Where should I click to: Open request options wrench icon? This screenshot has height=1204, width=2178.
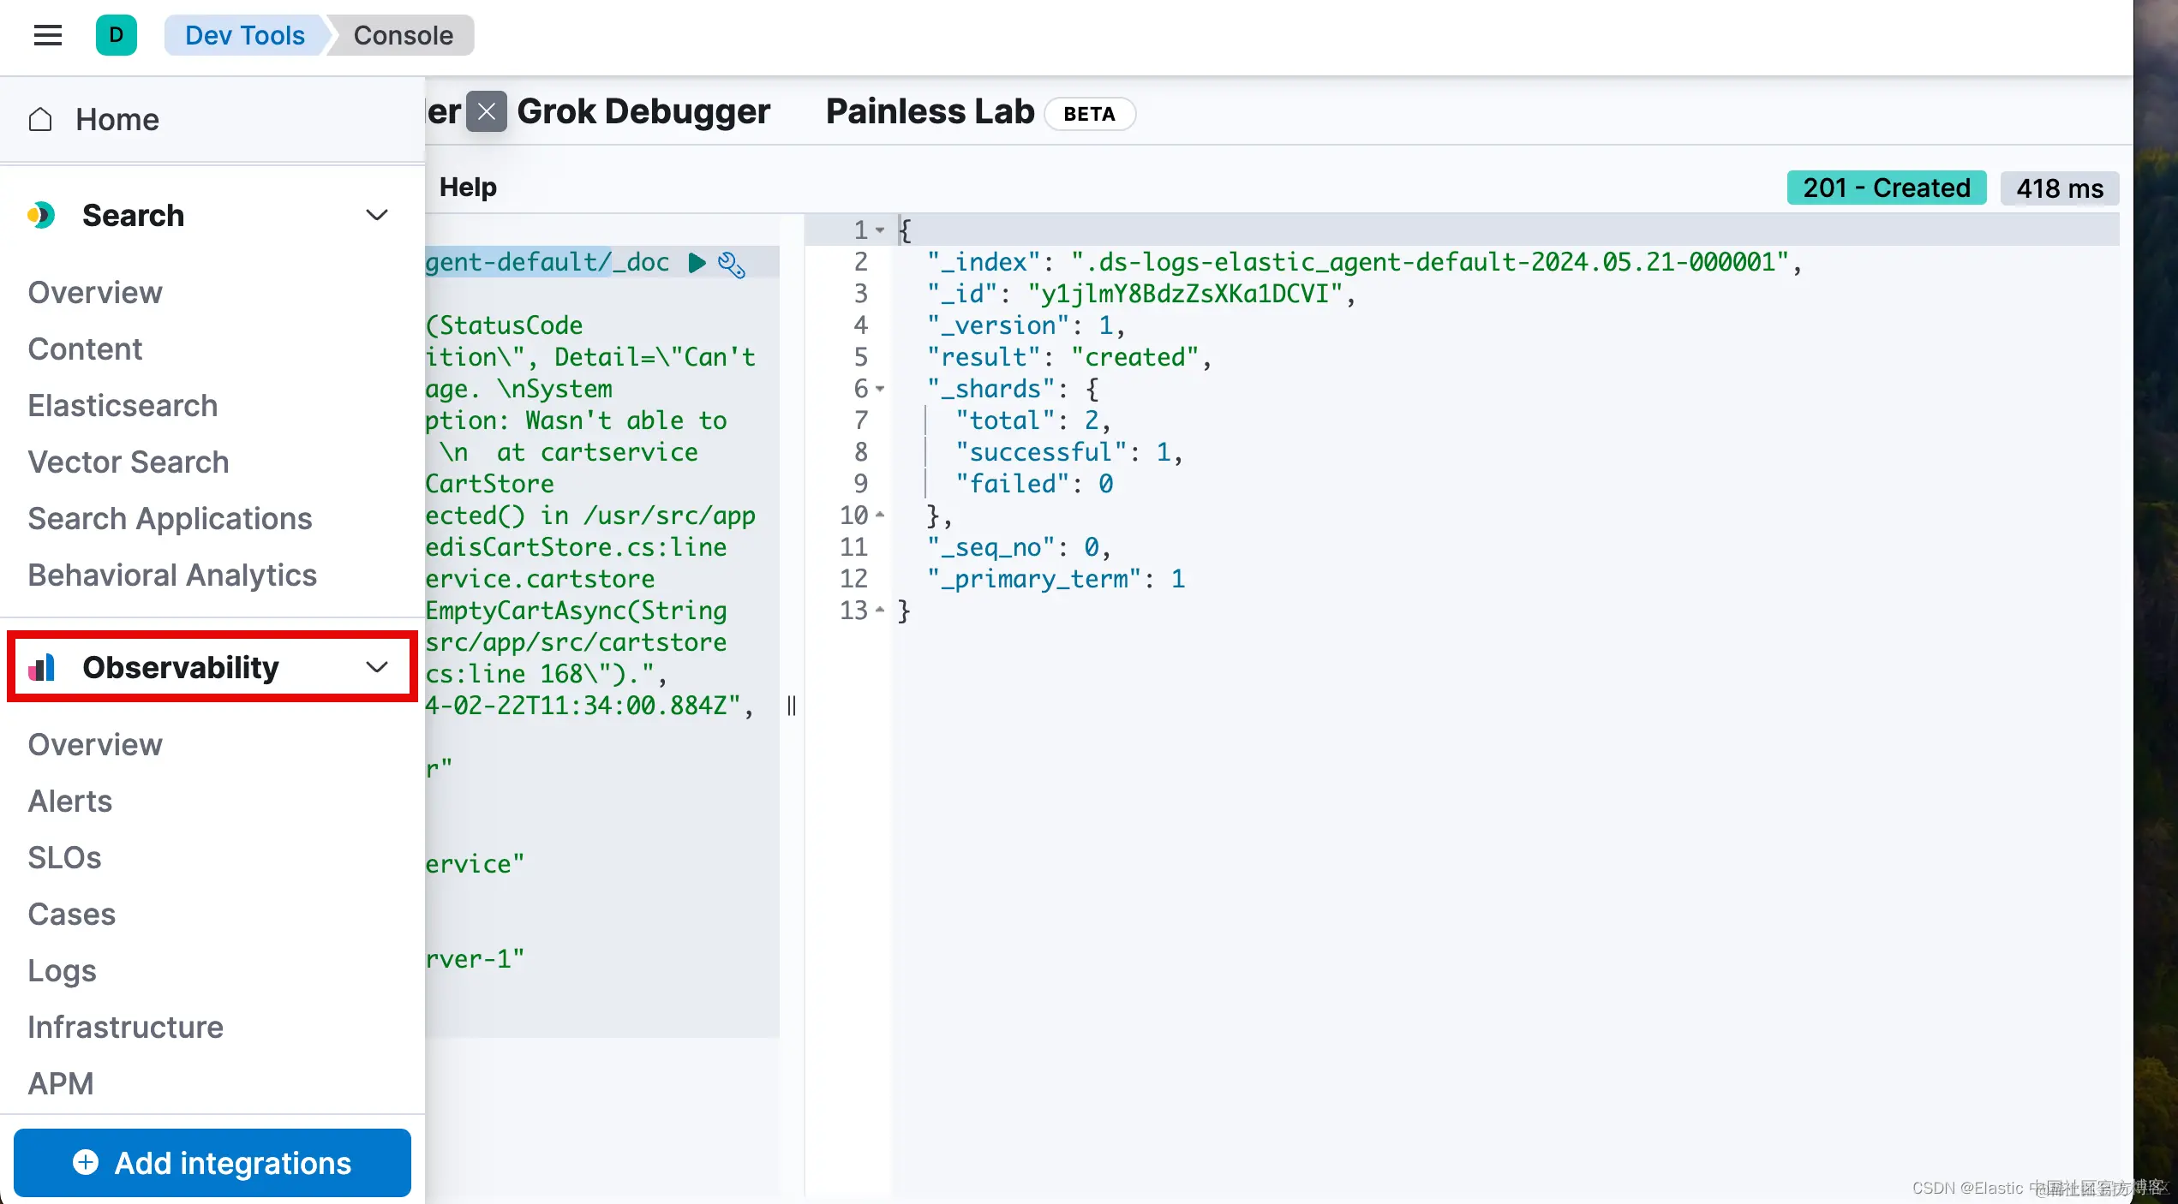732,265
